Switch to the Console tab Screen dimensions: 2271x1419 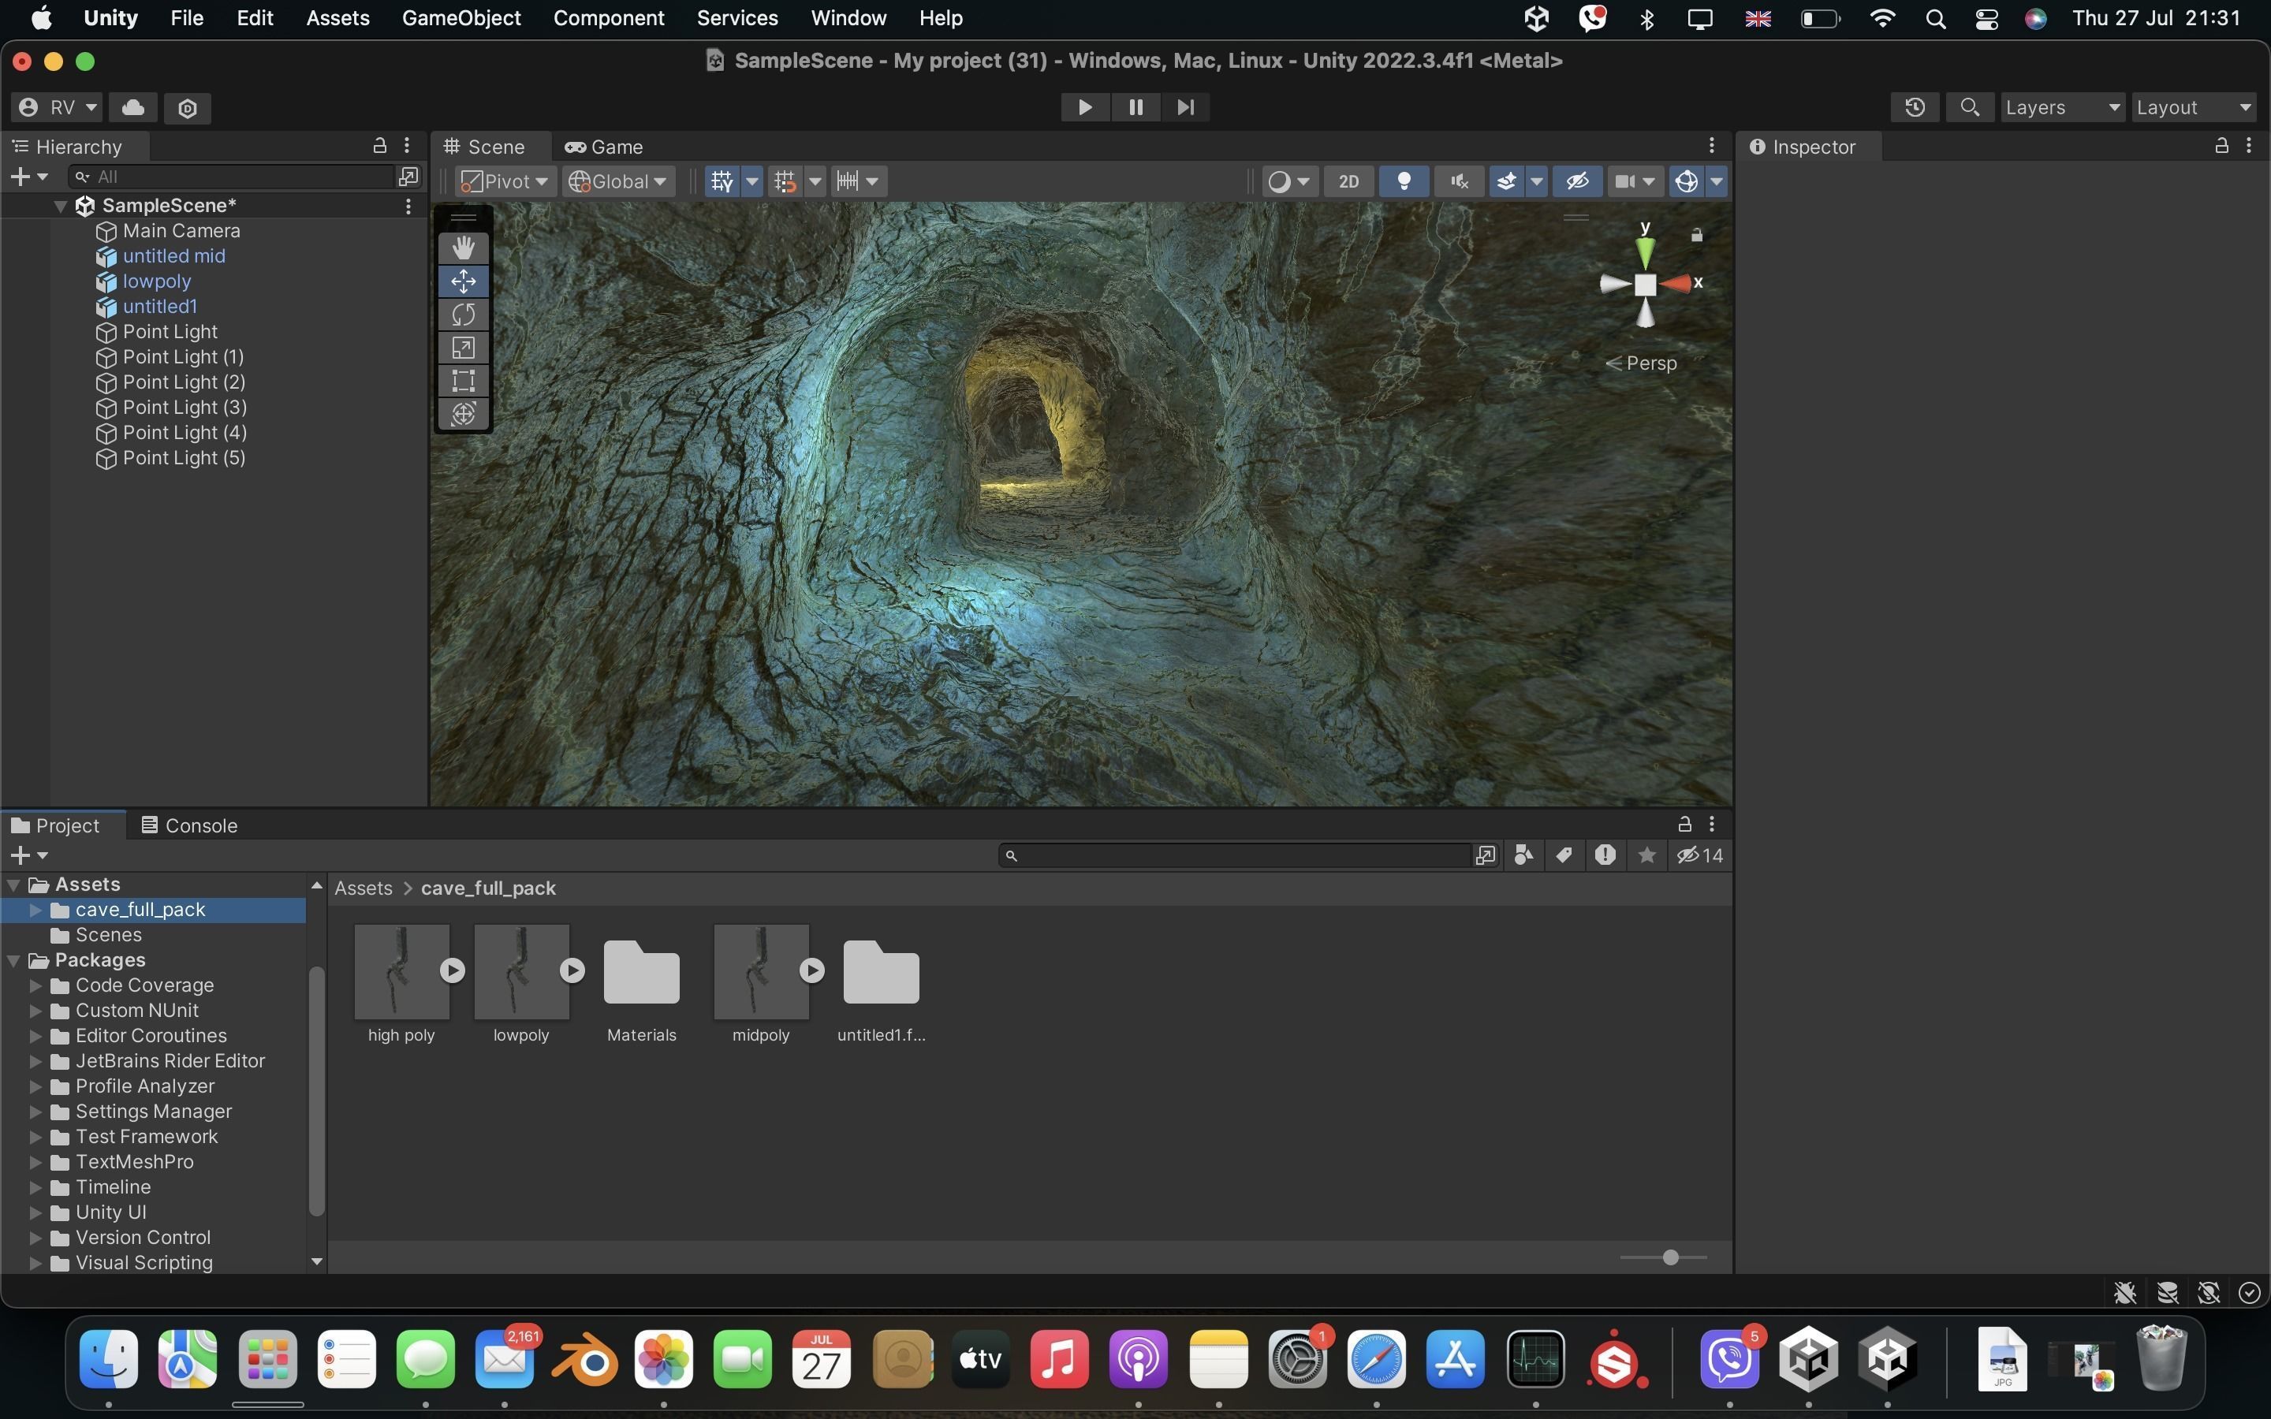188,825
